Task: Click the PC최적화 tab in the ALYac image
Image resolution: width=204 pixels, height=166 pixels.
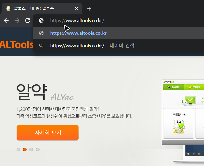Action: [194, 87]
